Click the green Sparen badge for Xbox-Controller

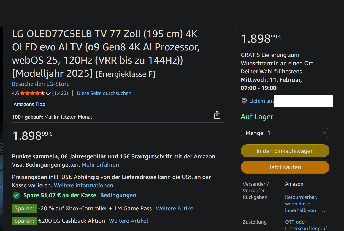pyautogui.click(x=24, y=208)
